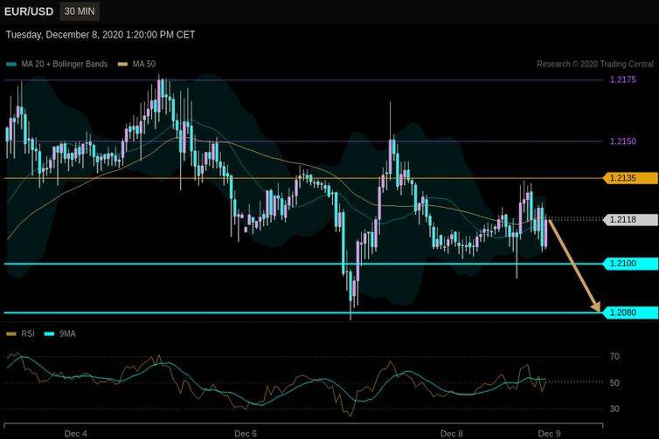
Task: Click the Dec 4 date axis label
Action: click(x=76, y=433)
